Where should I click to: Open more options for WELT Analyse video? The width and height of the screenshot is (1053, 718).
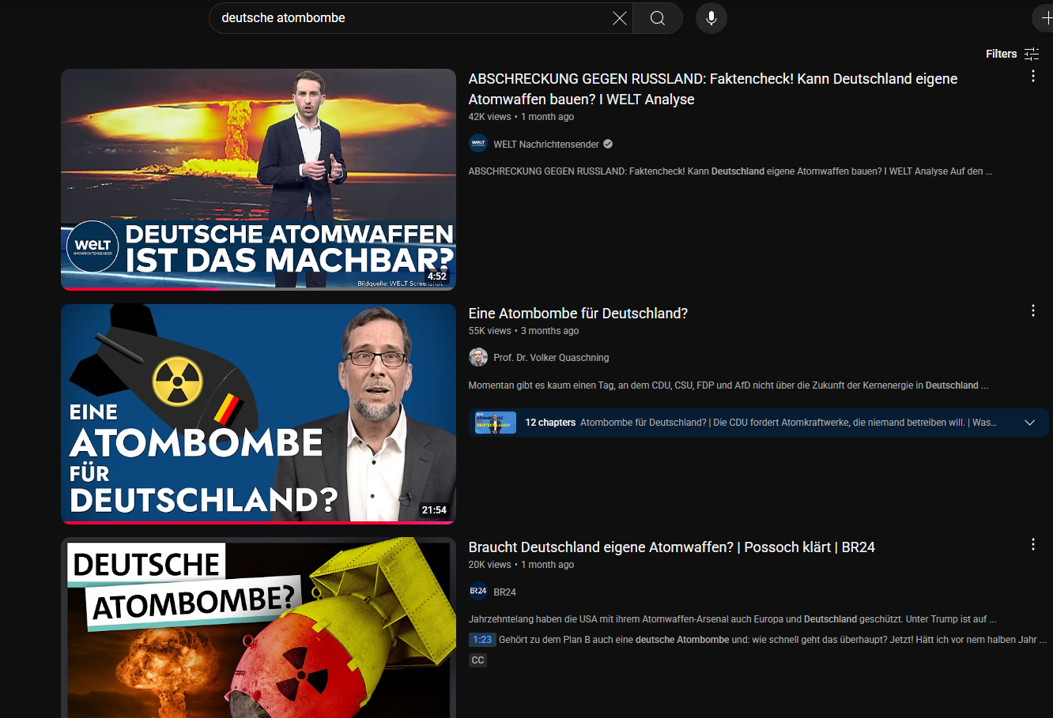point(1033,76)
